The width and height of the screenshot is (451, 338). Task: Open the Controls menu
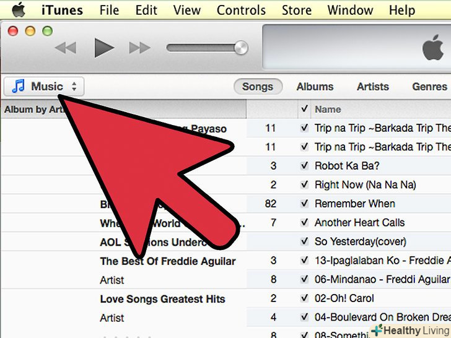[x=241, y=11]
